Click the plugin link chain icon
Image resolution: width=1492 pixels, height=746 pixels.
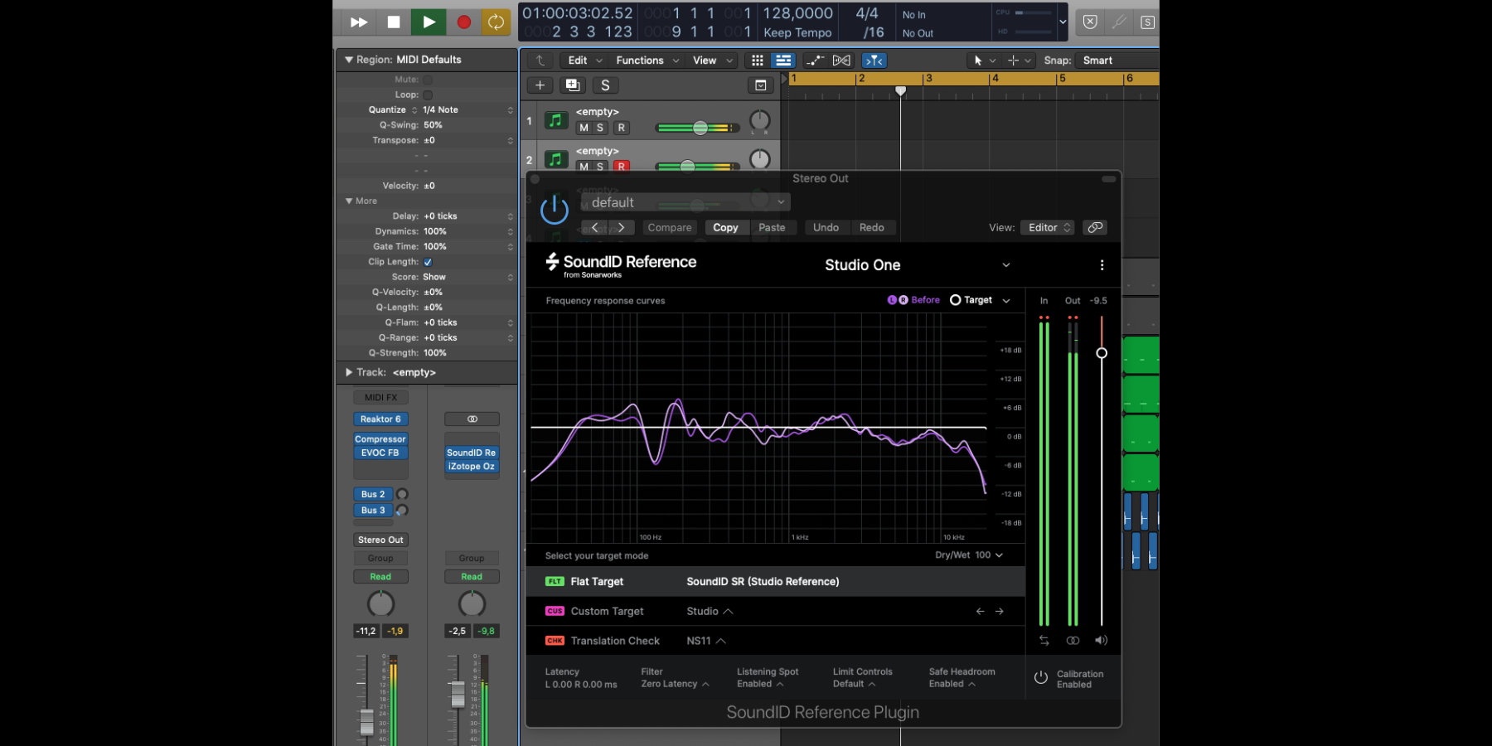click(x=1095, y=227)
